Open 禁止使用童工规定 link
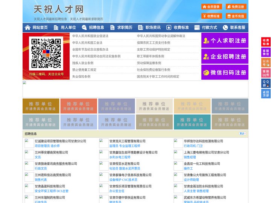271x203 pixels. (x=84, y=70)
